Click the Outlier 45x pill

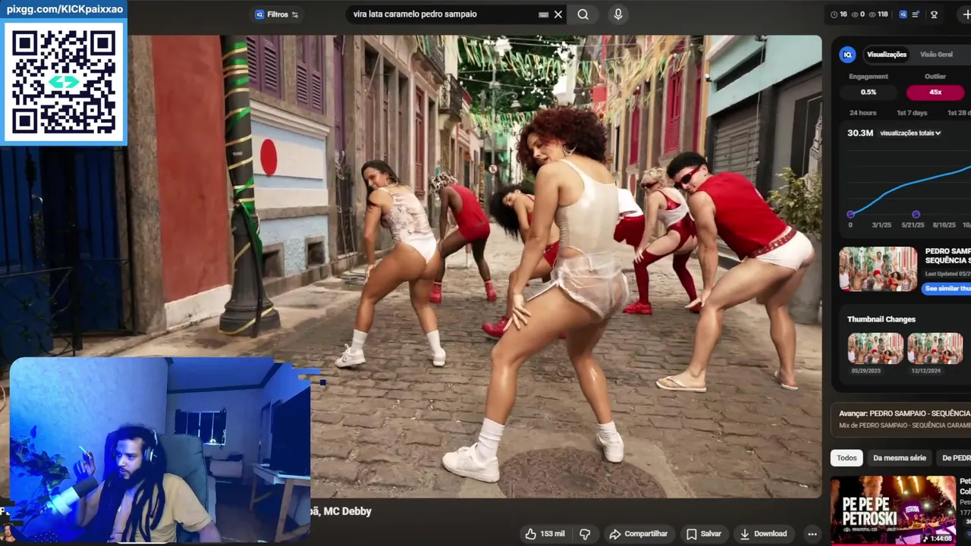click(935, 93)
